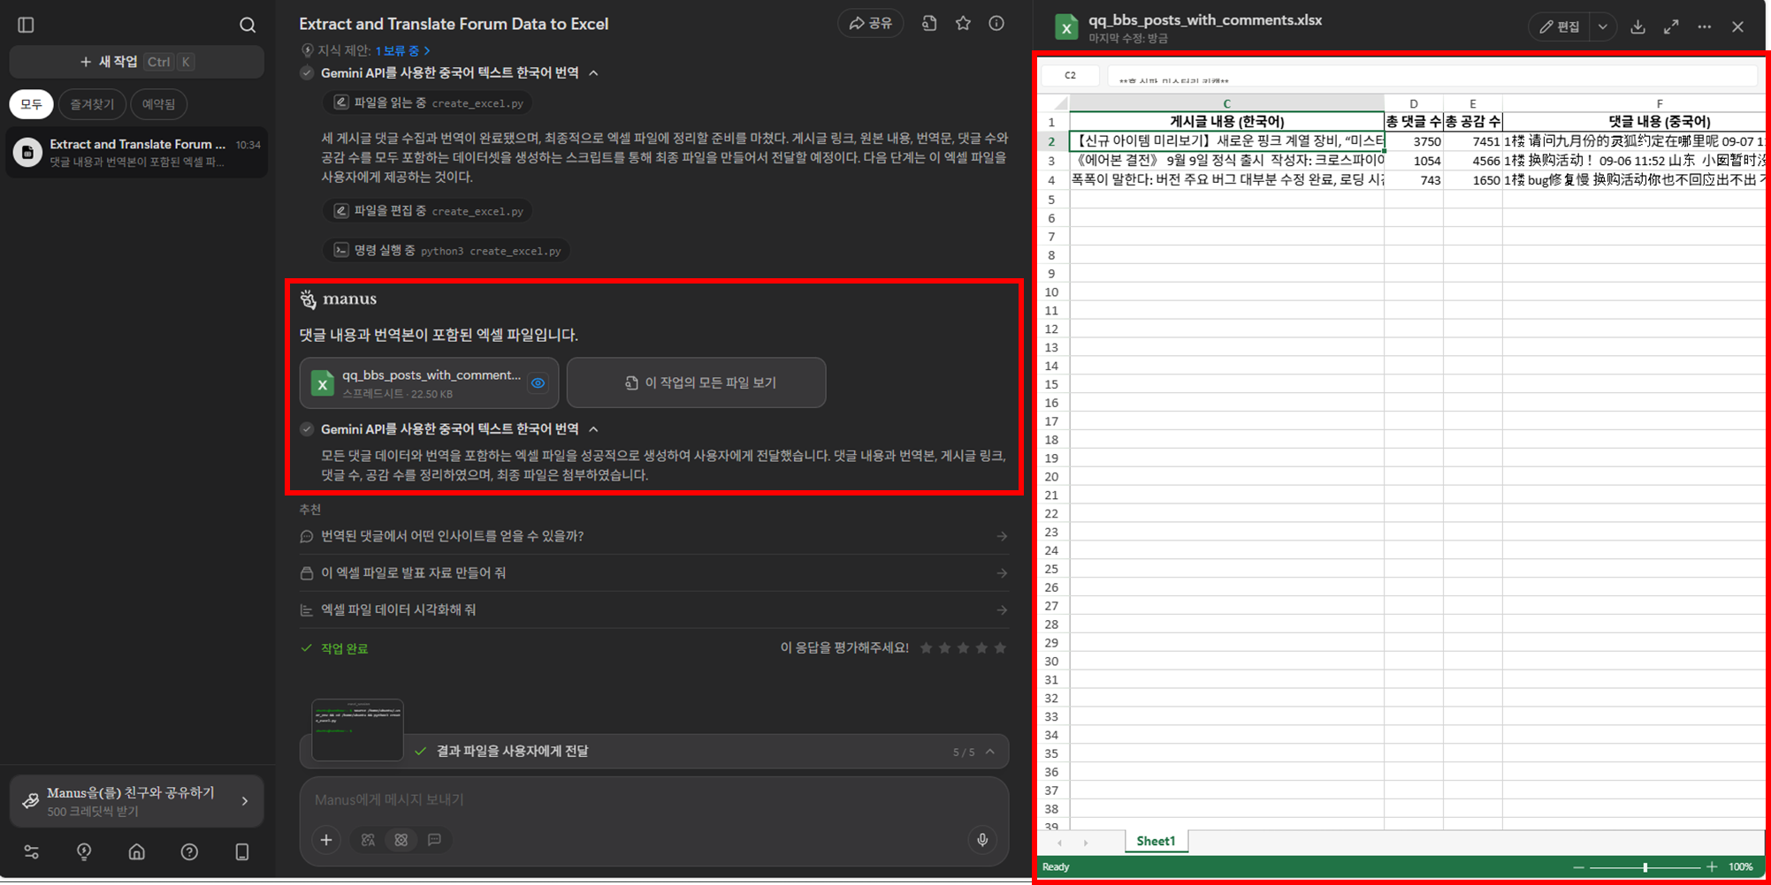Open the task files icon beside 공유
This screenshot has height=885, width=1771.
click(x=929, y=24)
